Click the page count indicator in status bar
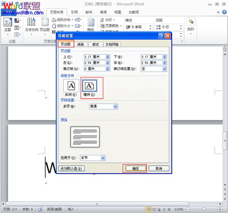The height and width of the screenshot is (213, 228). point(10,209)
